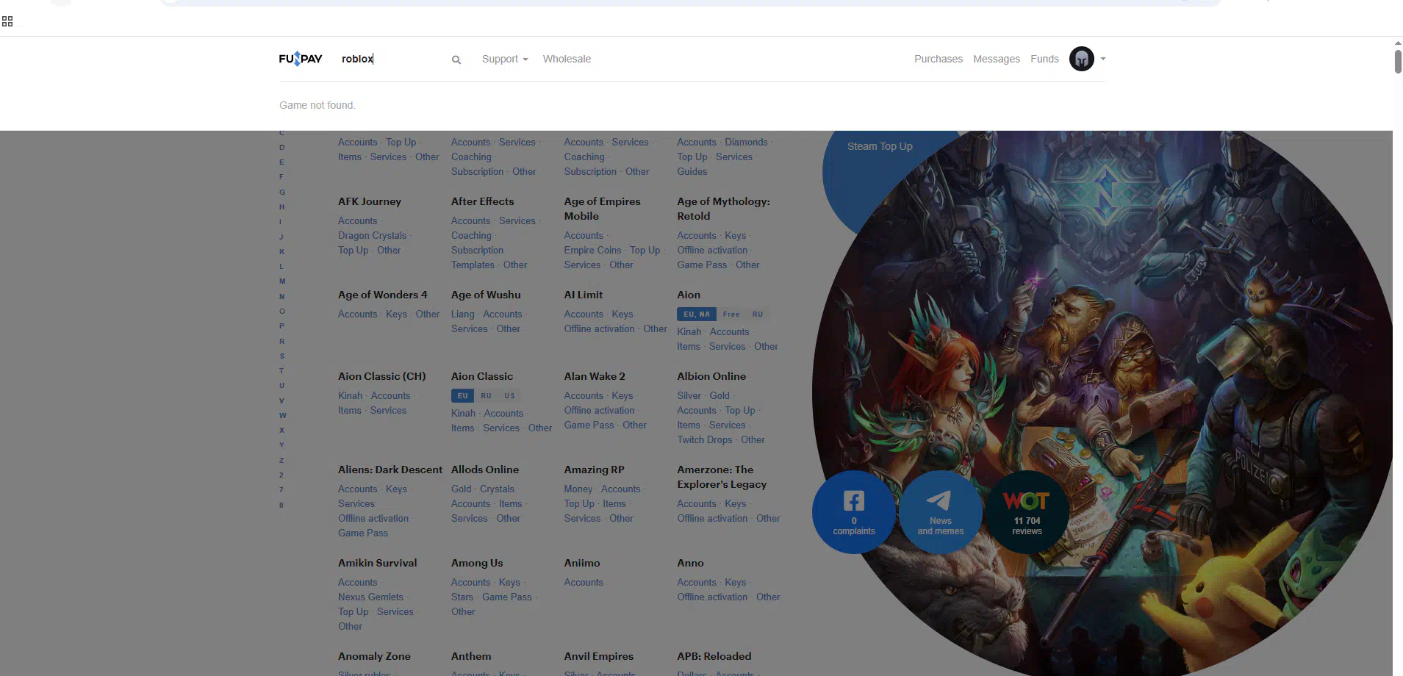1403x676 pixels.
Task: Open Kinah under Aion
Action: (689, 332)
